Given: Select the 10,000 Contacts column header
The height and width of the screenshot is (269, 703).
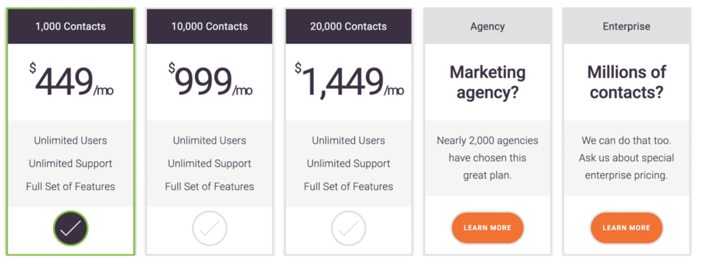Looking at the screenshot, I should tap(209, 27).
